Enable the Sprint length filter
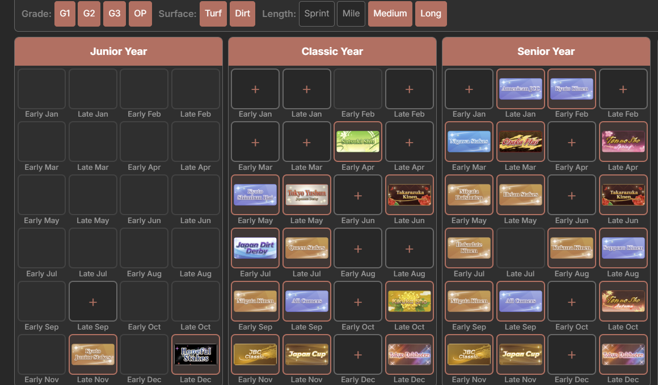 pyautogui.click(x=317, y=14)
